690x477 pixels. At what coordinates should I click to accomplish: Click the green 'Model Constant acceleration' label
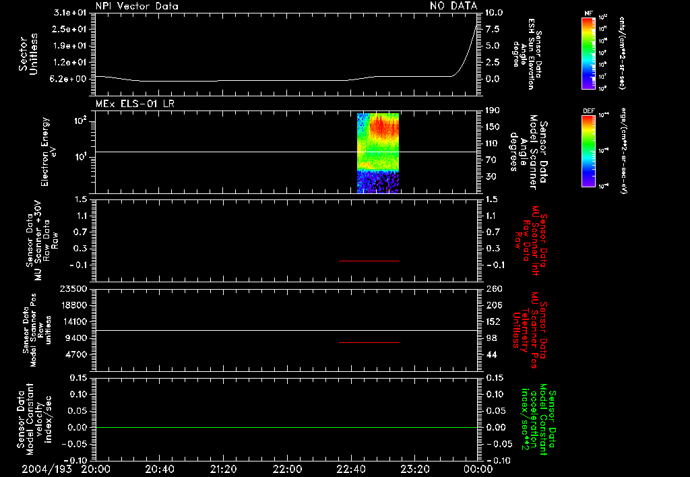pos(538,420)
